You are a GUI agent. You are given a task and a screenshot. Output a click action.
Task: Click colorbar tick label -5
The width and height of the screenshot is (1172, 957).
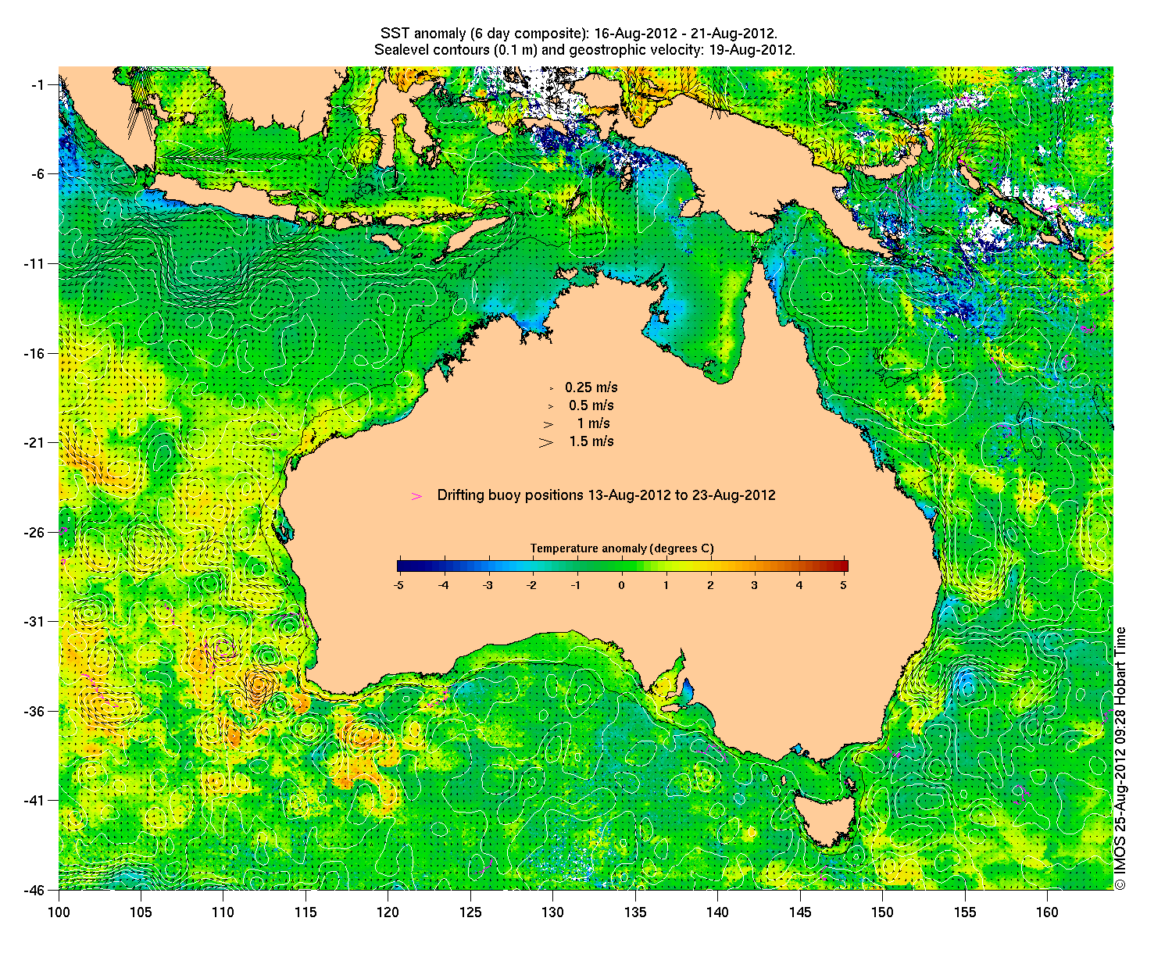click(x=398, y=585)
